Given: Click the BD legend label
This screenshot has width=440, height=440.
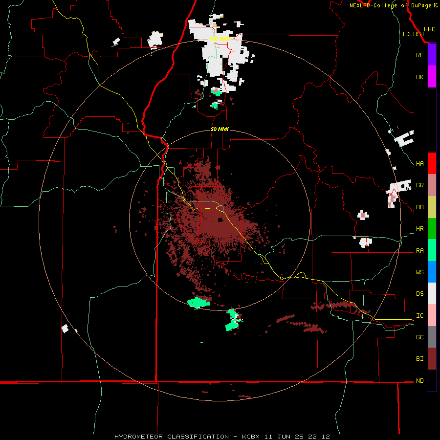Looking at the screenshot, I should pos(419,207).
